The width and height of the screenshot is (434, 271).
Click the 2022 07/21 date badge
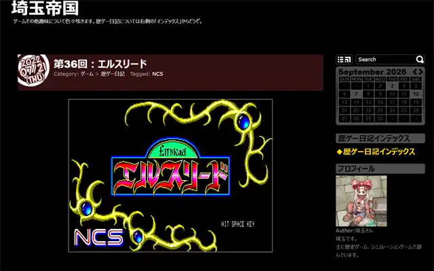33,70
